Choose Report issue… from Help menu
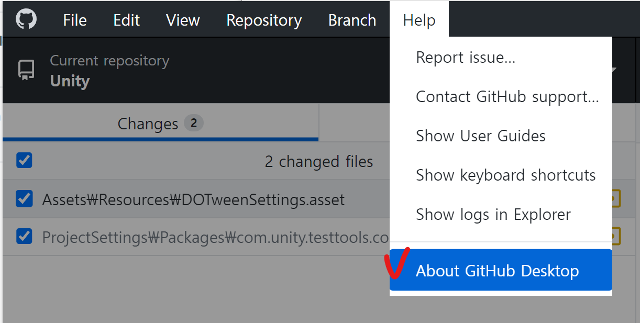The width and height of the screenshot is (640, 323). tap(466, 57)
